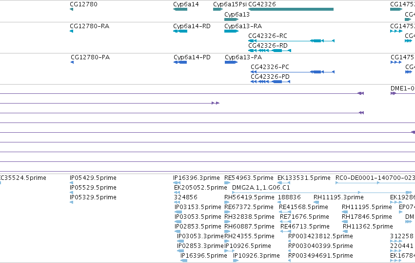This screenshot has height=263, width=415.
Task: Open the RE67372.5prime EST label
Action: tap(249, 208)
